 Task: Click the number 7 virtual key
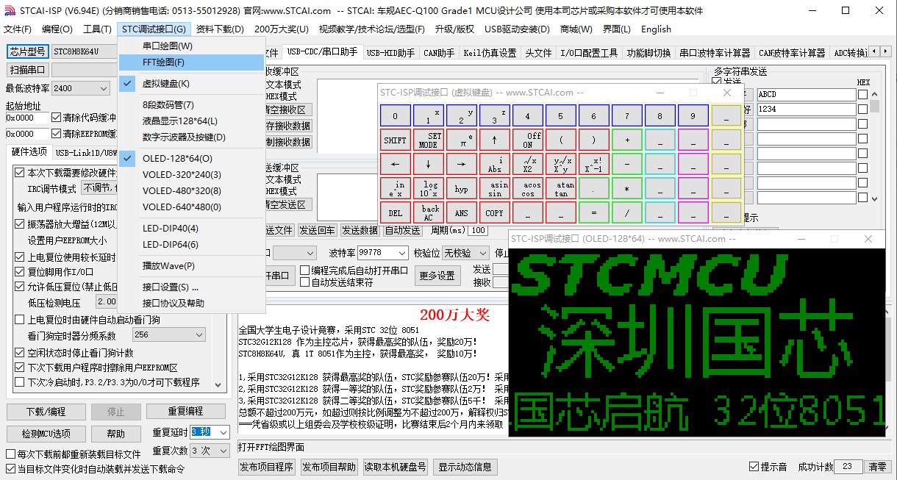point(626,115)
